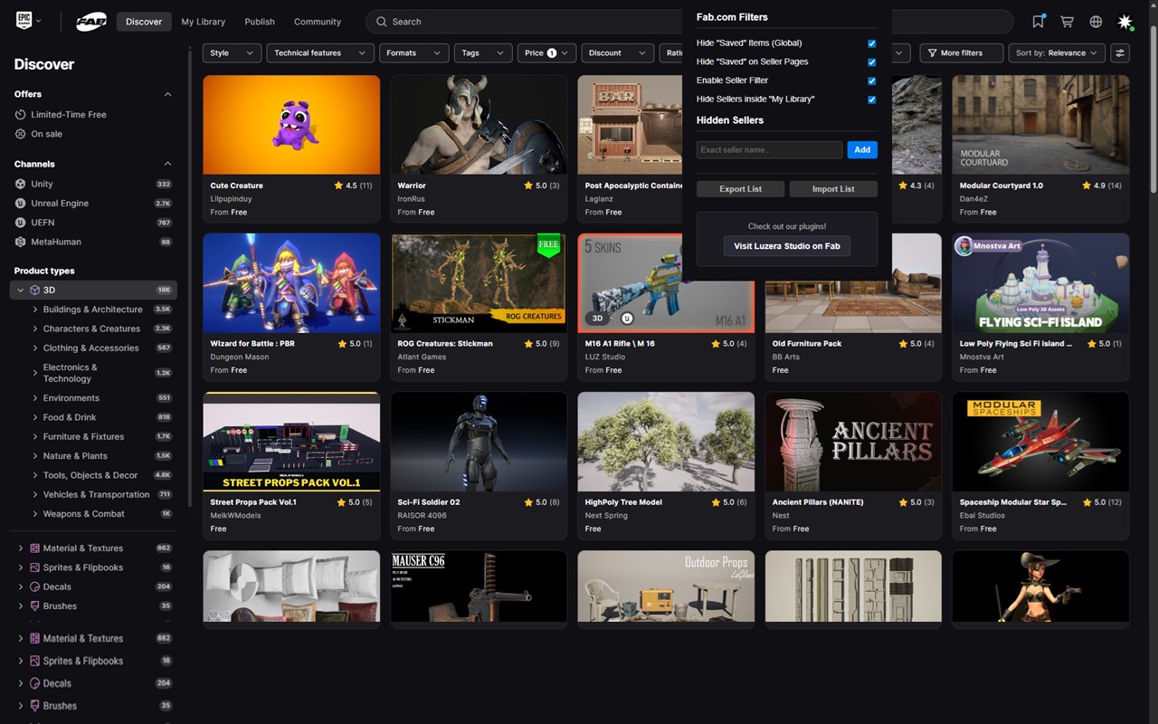The image size is (1158, 724).
Task: Open the saved items bookmark icon
Action: tap(1038, 22)
